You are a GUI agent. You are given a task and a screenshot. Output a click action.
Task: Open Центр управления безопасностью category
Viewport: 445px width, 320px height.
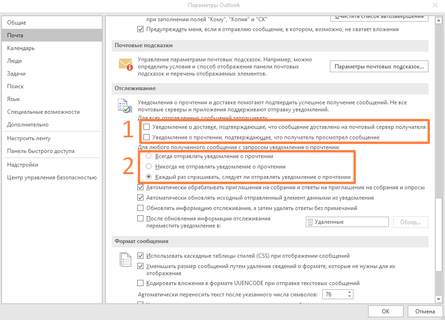click(52, 177)
